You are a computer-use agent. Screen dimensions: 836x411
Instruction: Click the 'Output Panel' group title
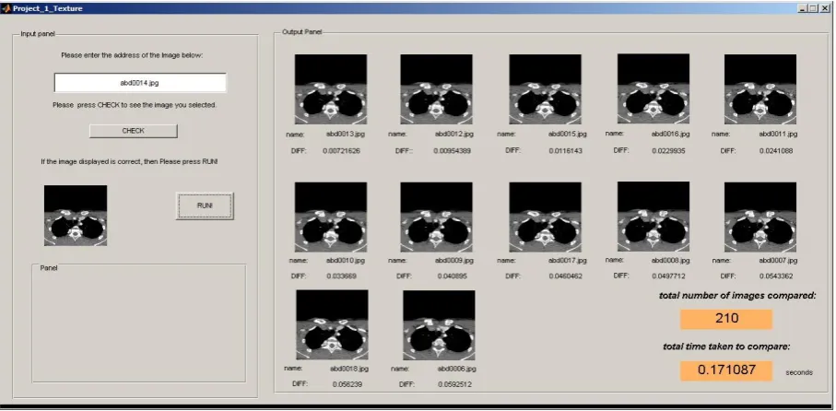click(301, 32)
